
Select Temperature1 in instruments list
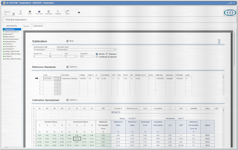(x=12, y=29)
